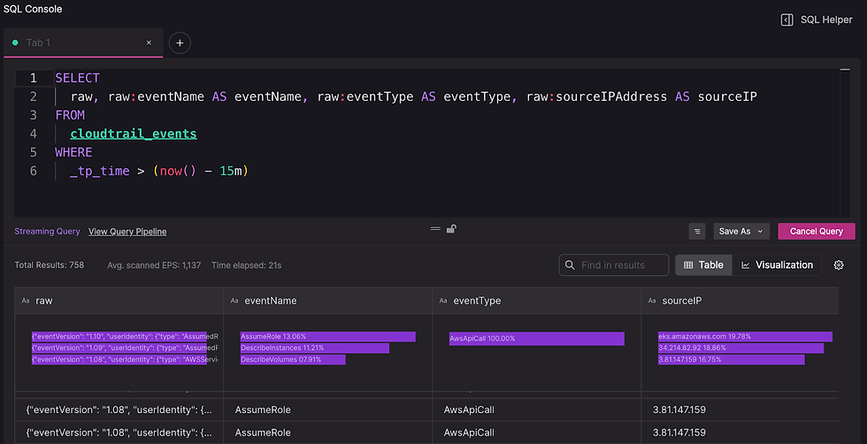Open the SQL Helper panel
The height and width of the screenshot is (444, 867).
tap(816, 20)
